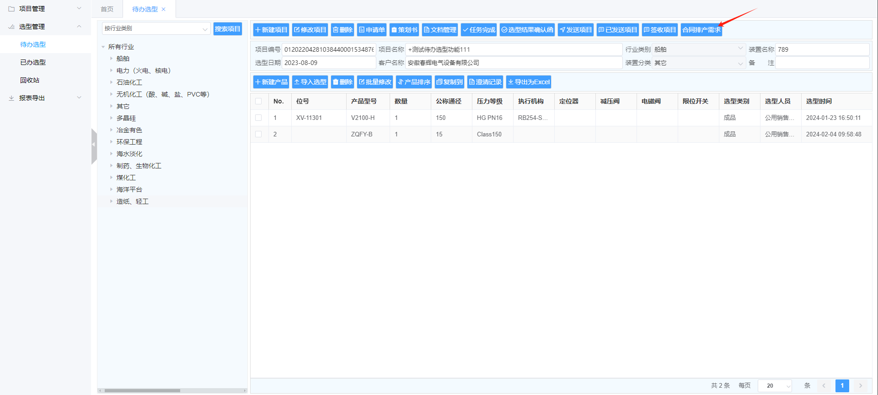Image resolution: width=878 pixels, height=395 pixels.
Task: Check the row for ZQFY-B
Action: [259, 134]
